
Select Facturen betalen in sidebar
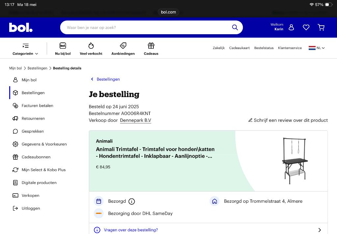(38, 106)
